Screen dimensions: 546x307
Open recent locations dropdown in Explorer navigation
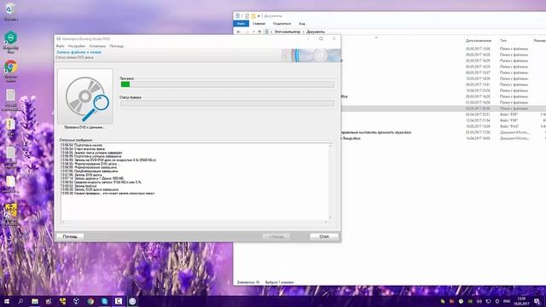coord(253,32)
